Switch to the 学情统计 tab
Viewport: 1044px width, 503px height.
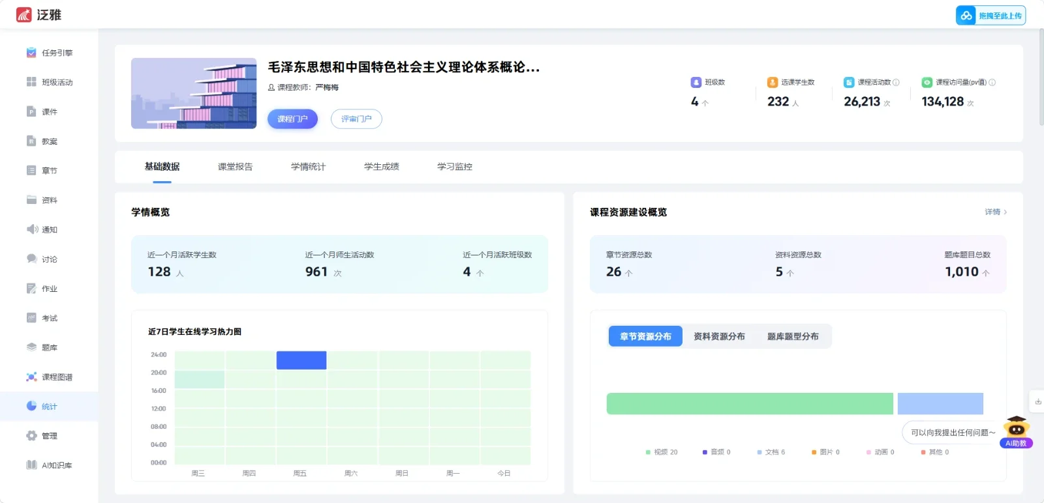(x=308, y=167)
